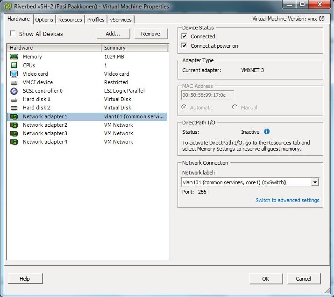Click the DirectPath I/O info icon
Screen dimensions: 334x297
tap(266, 131)
